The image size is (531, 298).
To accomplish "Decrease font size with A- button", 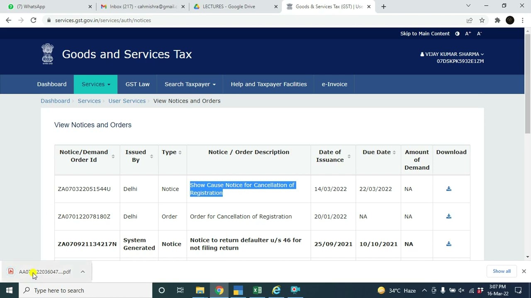I will point(479,34).
